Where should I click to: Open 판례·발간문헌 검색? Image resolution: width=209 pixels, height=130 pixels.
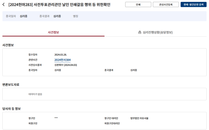click(193, 5)
